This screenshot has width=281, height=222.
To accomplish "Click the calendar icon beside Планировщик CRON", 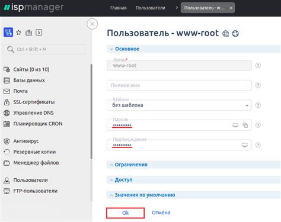I will click(x=7, y=124).
